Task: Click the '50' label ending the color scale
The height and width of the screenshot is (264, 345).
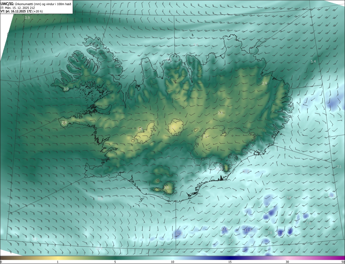Action: click(343, 262)
